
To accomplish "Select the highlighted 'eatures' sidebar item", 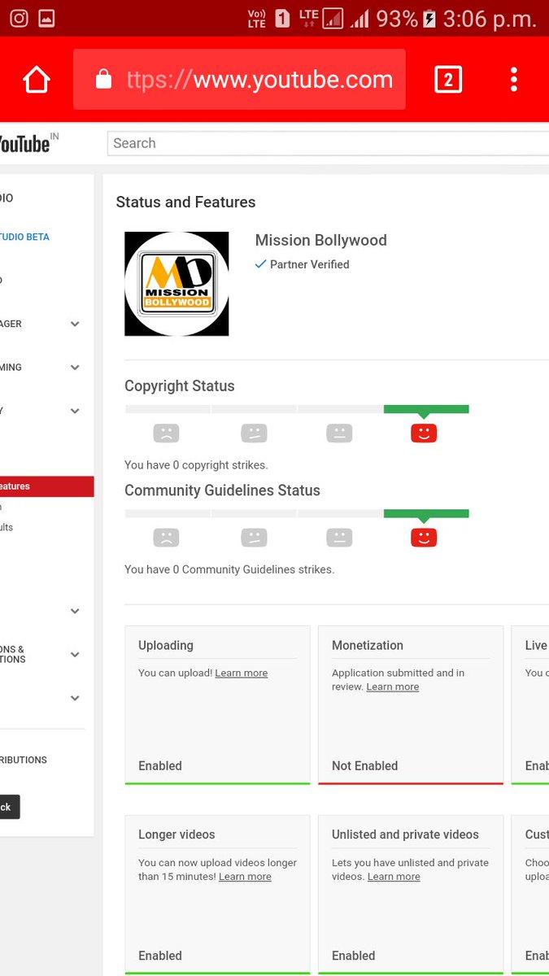I will [46, 486].
